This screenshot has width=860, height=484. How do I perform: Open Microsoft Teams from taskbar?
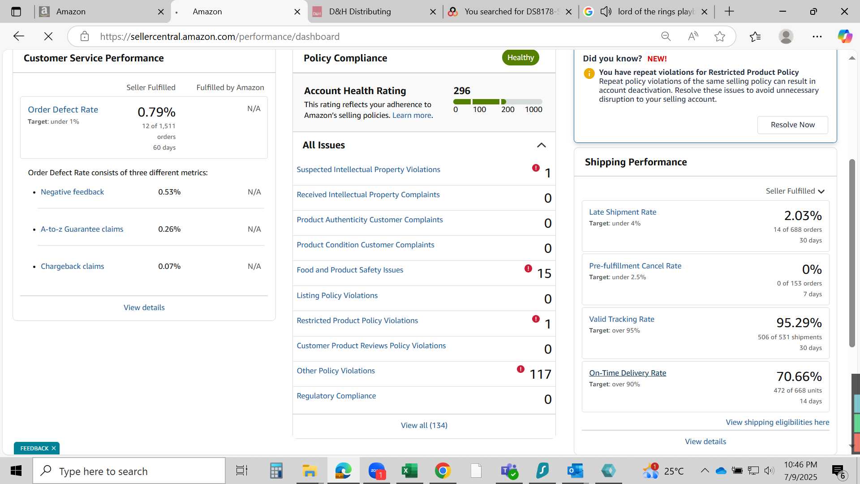(x=509, y=471)
